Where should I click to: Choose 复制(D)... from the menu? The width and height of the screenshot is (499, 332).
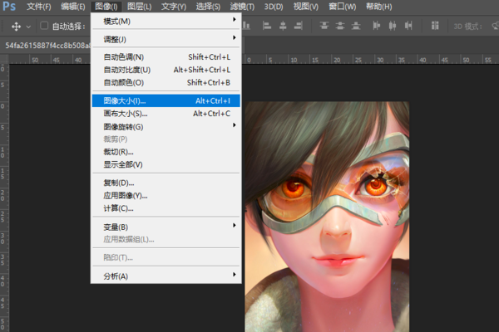(x=166, y=183)
